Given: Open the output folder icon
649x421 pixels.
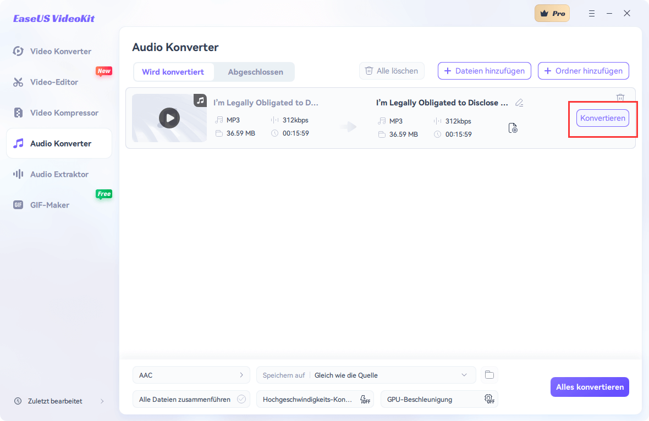Looking at the screenshot, I should [490, 375].
